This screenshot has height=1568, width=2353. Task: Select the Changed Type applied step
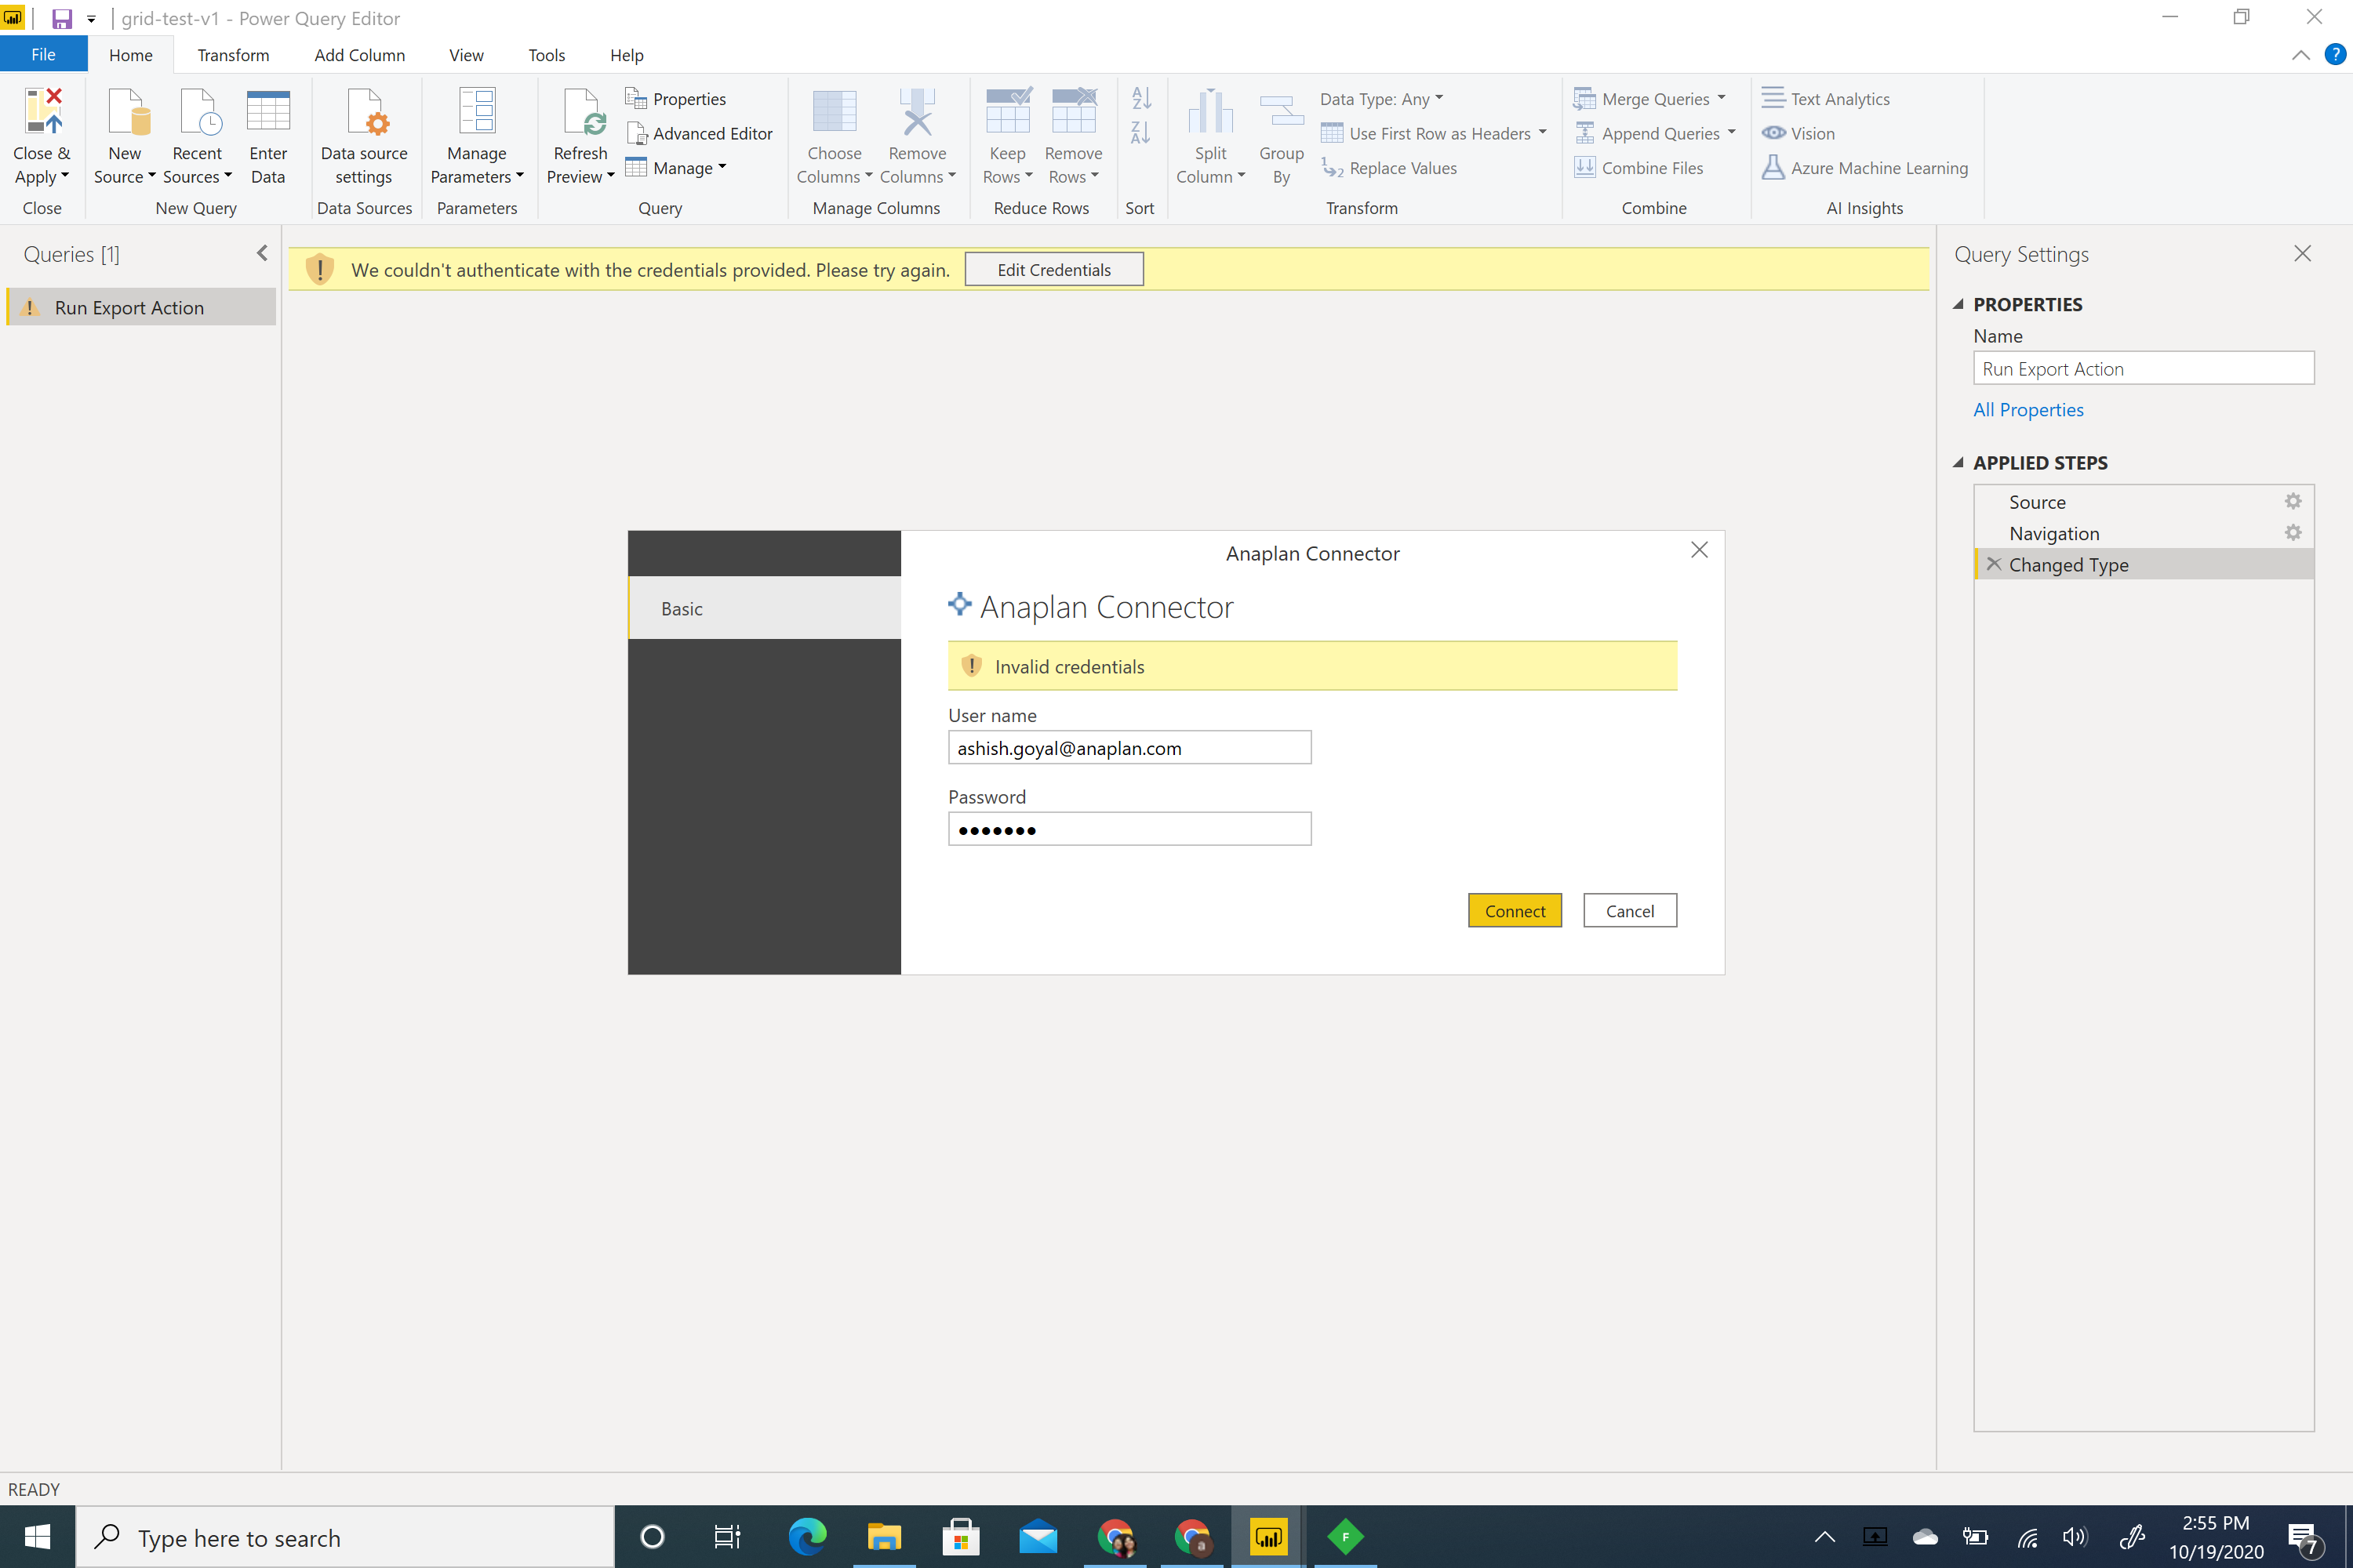(x=2143, y=564)
